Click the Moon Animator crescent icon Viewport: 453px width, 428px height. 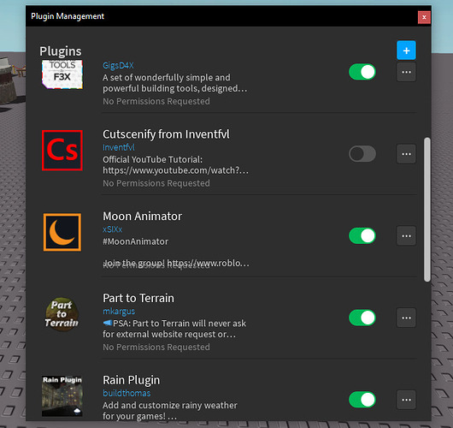[x=62, y=232]
